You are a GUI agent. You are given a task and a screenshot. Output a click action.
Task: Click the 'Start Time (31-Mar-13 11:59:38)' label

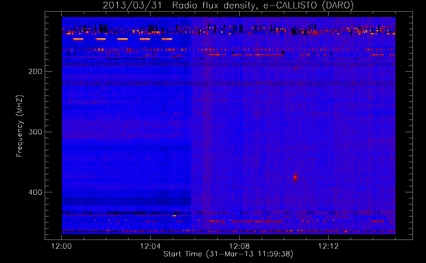(228, 254)
